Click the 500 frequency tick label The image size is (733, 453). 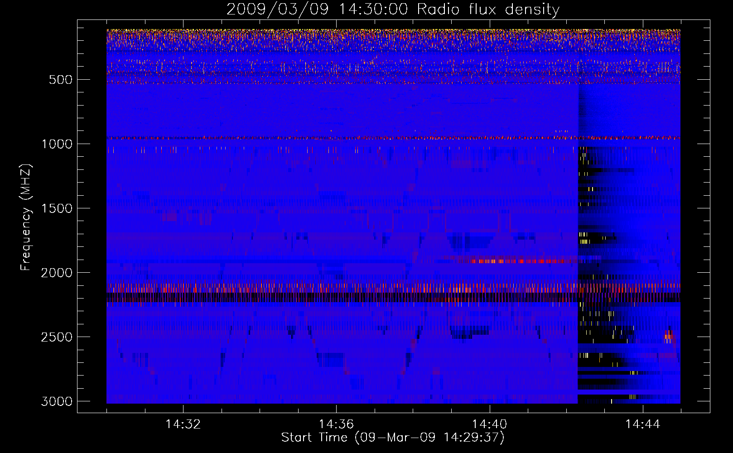[60, 80]
